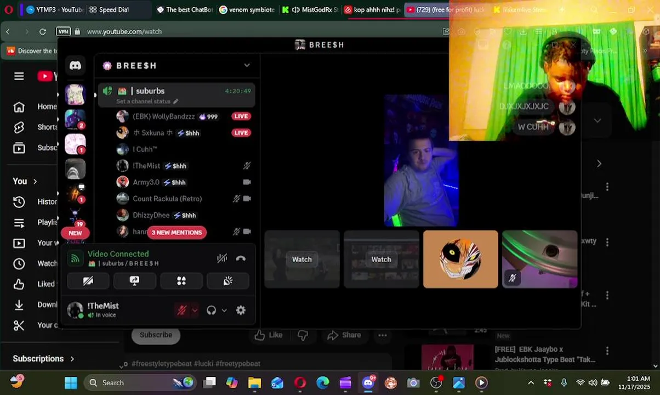The height and width of the screenshot is (395, 660).
Task: Hang up the voice call
Action: tap(241, 258)
